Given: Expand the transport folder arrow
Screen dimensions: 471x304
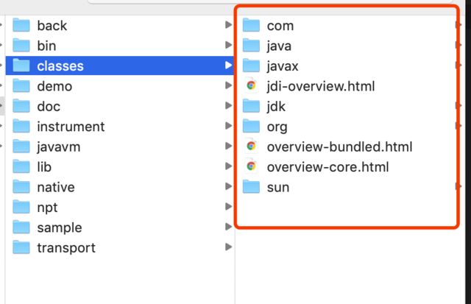Looking at the screenshot, I should point(228,248).
